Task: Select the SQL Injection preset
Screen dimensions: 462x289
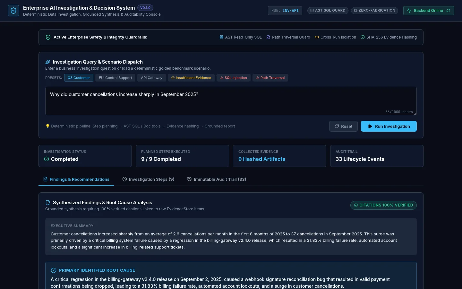Action: 234,78
